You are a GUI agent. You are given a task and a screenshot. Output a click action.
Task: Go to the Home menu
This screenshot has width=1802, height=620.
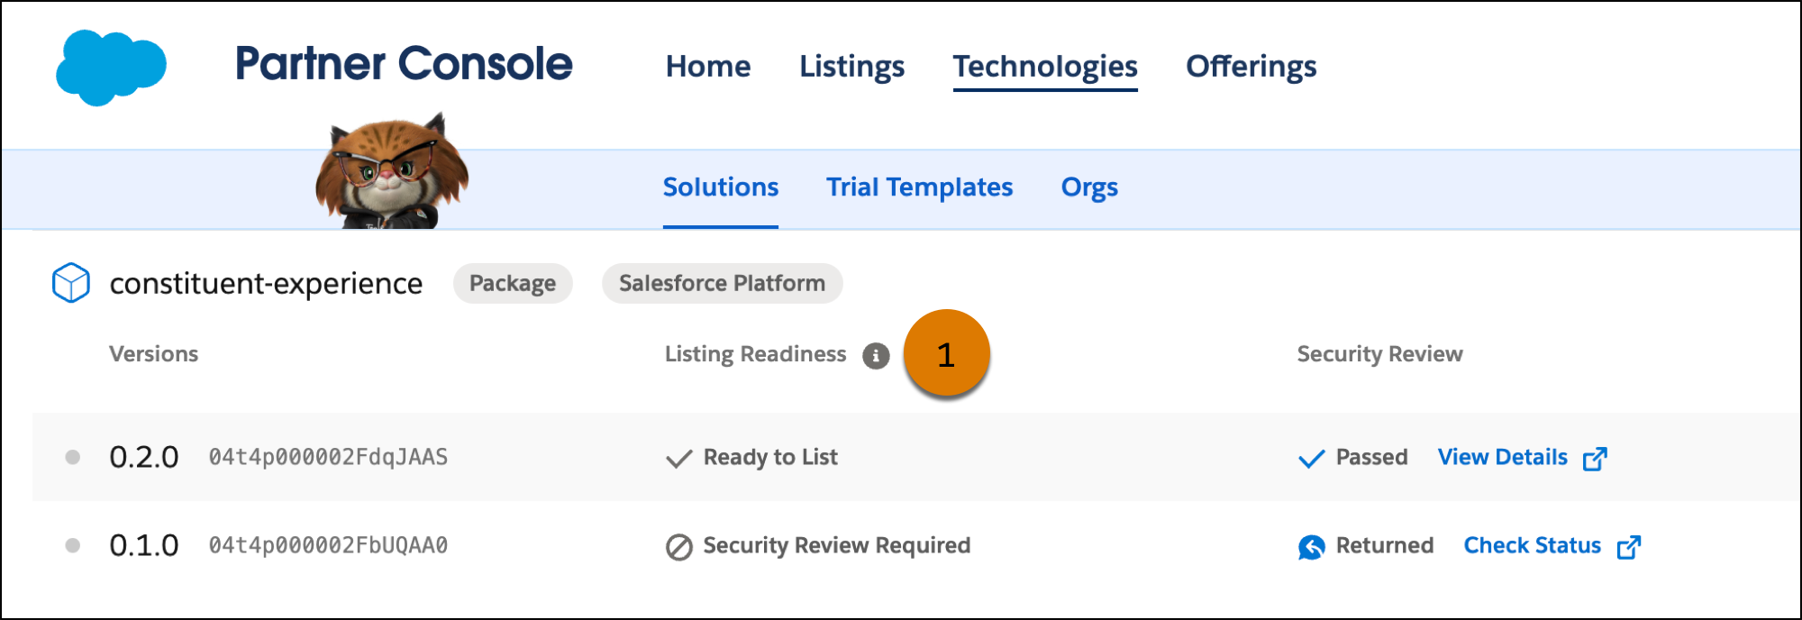tap(708, 67)
